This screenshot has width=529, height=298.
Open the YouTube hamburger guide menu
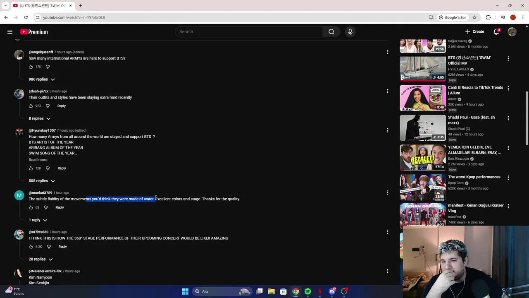pyautogui.click(x=10, y=32)
